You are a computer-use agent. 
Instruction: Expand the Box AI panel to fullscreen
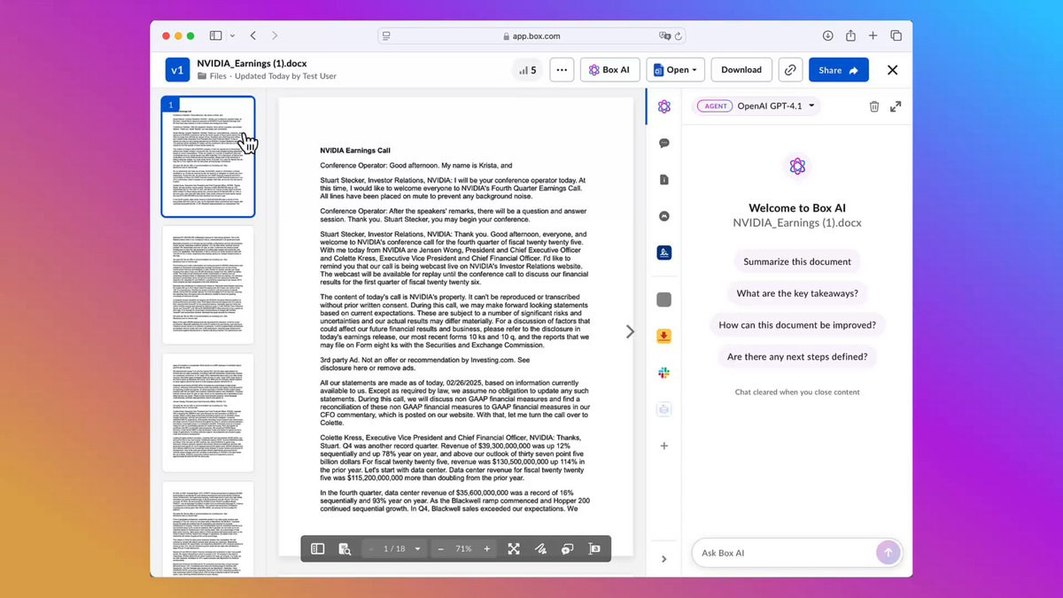point(896,106)
